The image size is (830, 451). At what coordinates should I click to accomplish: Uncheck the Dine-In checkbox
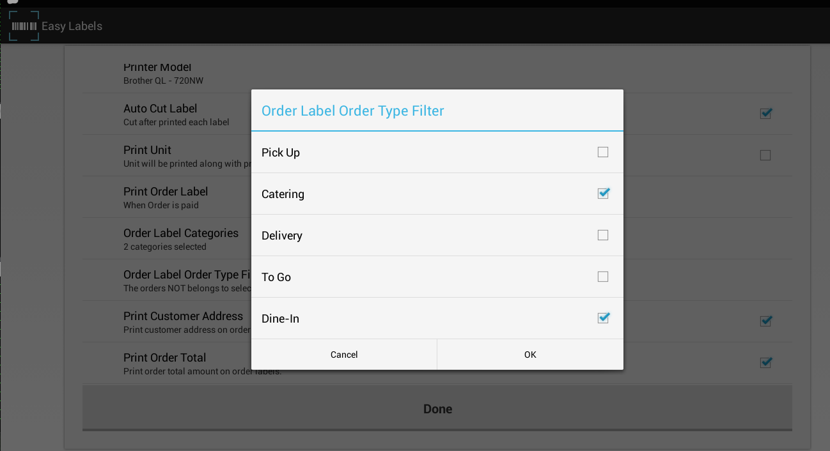pos(603,318)
